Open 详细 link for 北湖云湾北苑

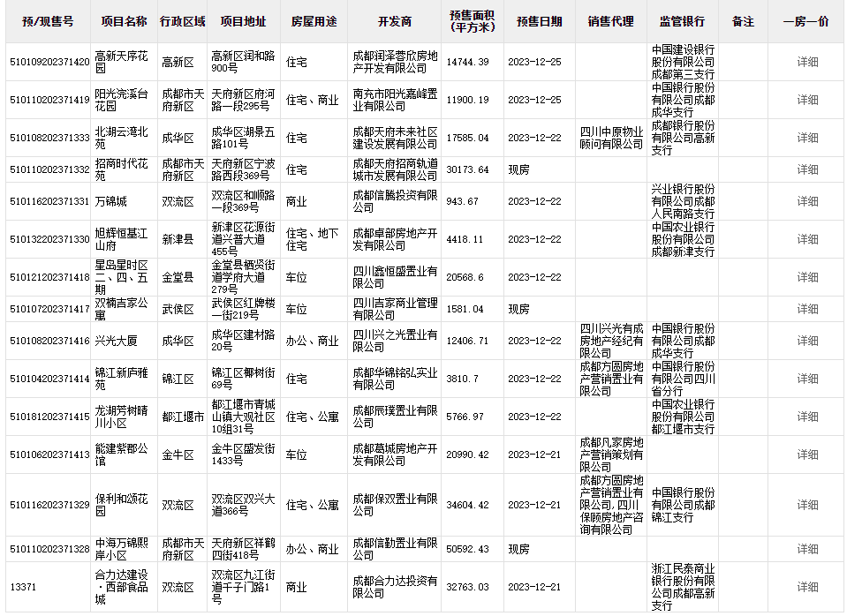coord(807,138)
